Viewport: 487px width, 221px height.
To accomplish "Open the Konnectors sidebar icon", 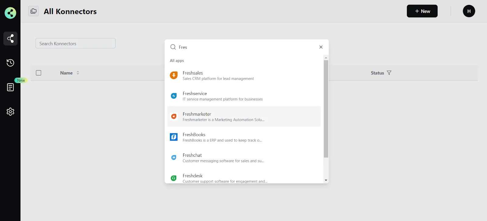I will (10, 39).
